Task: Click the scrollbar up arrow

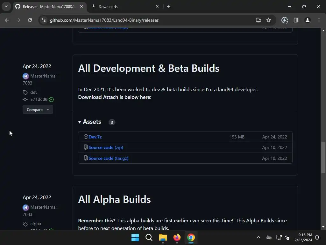Action: (323, 30)
